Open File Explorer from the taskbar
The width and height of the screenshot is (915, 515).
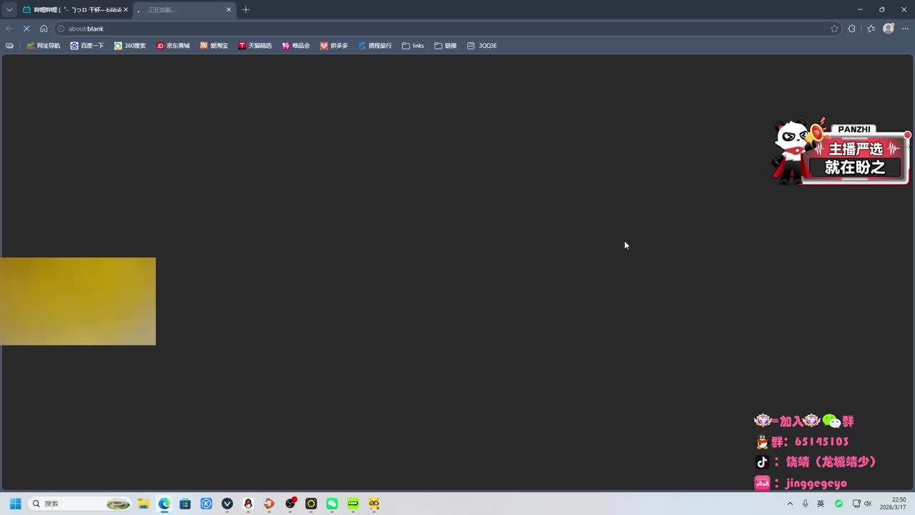tap(143, 504)
